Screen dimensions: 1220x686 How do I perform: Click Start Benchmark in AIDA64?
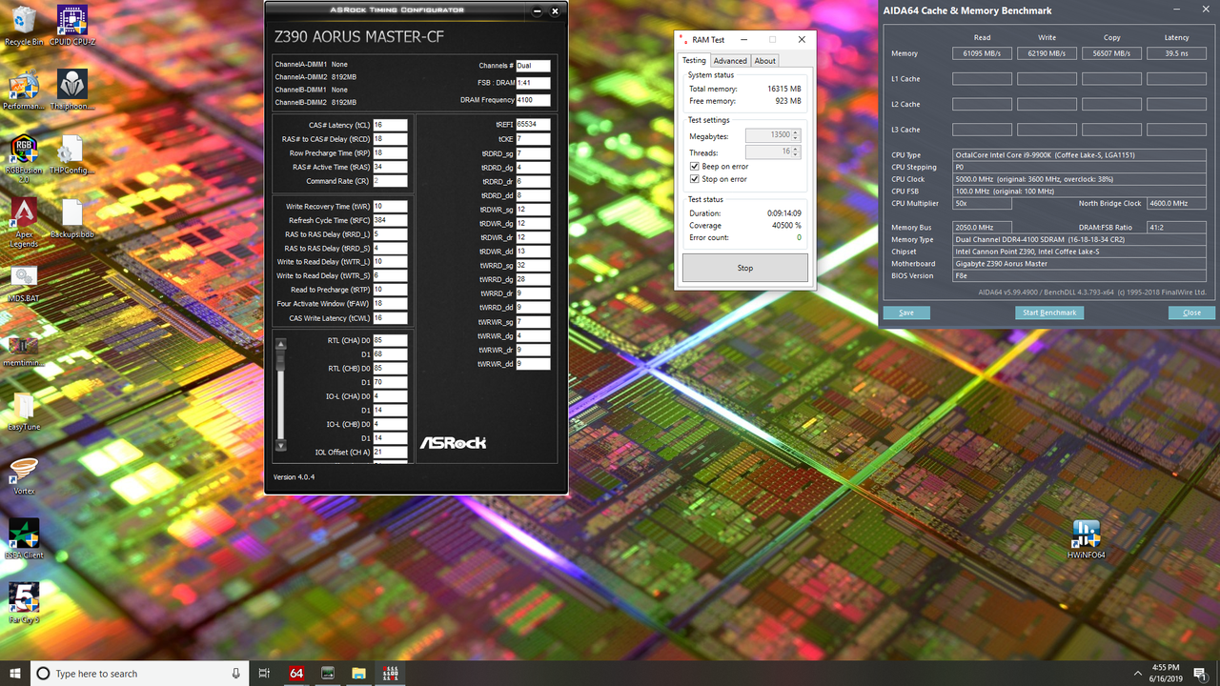(1048, 313)
